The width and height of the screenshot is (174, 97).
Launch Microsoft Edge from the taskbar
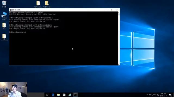[53, 95]
